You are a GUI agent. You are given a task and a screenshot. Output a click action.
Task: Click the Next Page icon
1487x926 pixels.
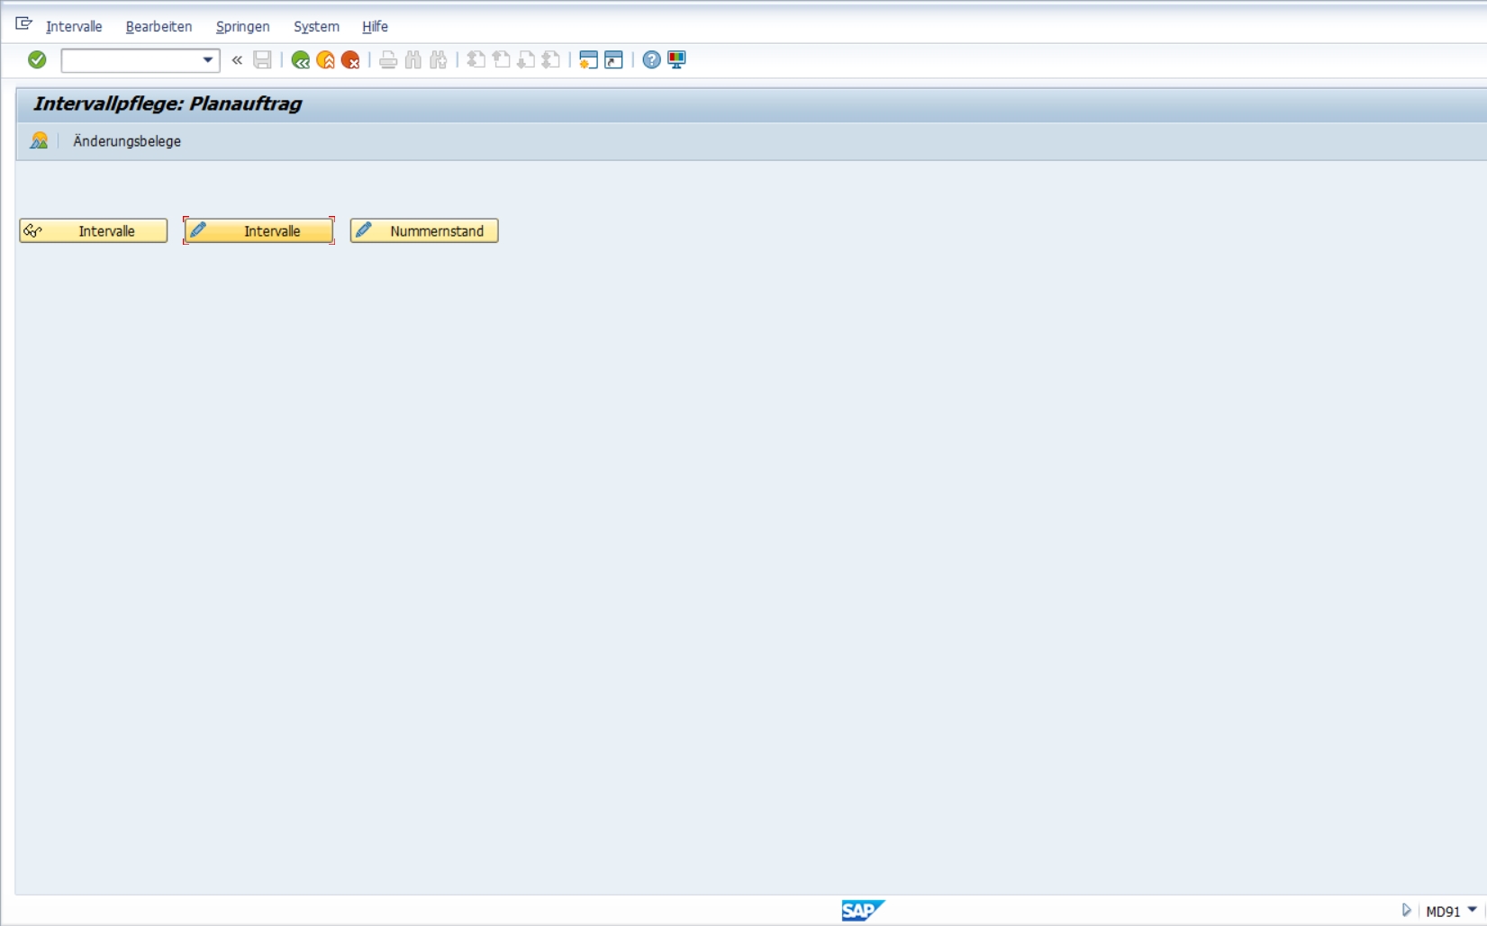(526, 60)
